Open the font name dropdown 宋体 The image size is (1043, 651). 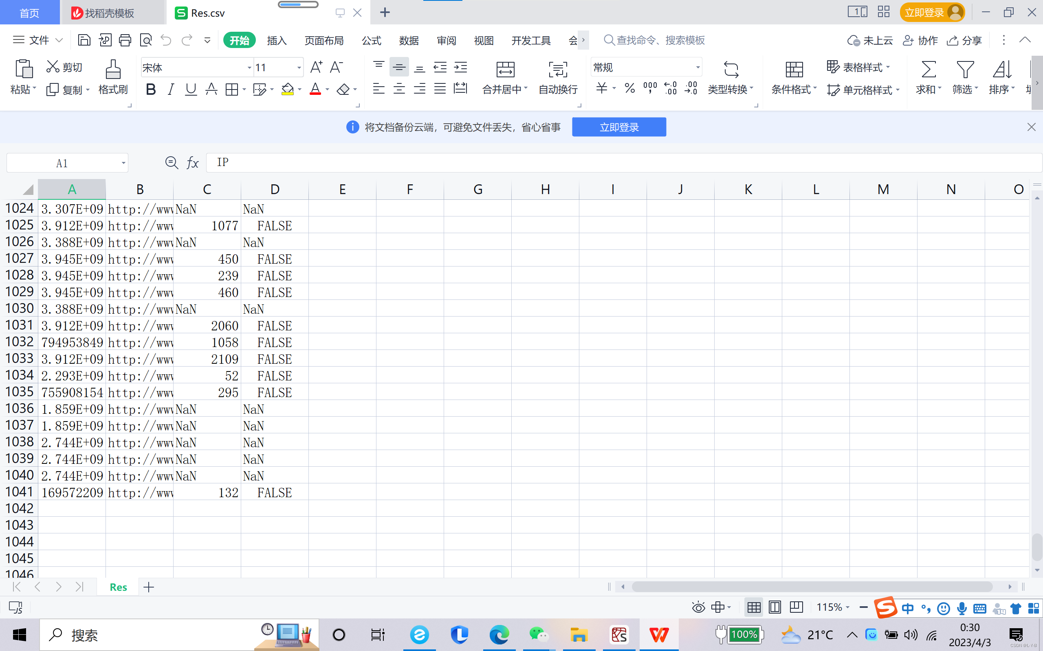click(x=249, y=68)
